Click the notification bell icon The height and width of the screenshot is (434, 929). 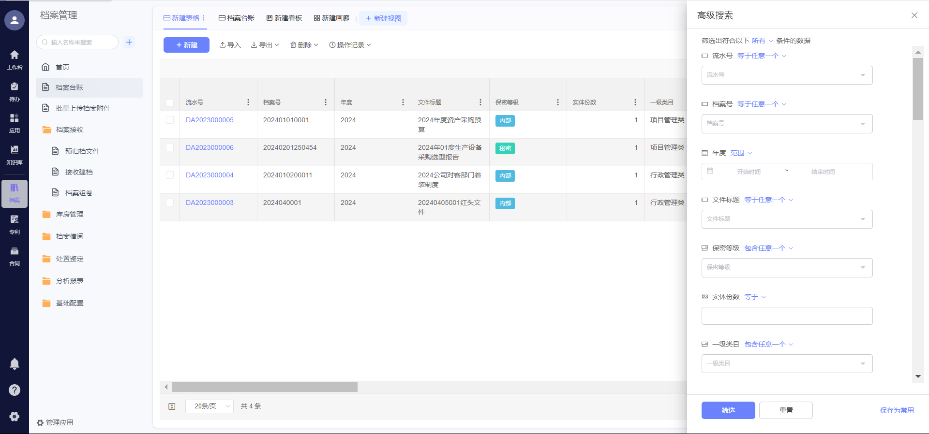click(15, 364)
